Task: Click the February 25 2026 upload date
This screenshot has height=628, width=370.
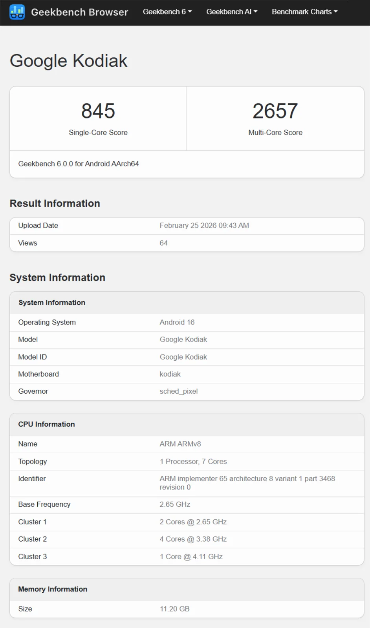Action: 204,226
